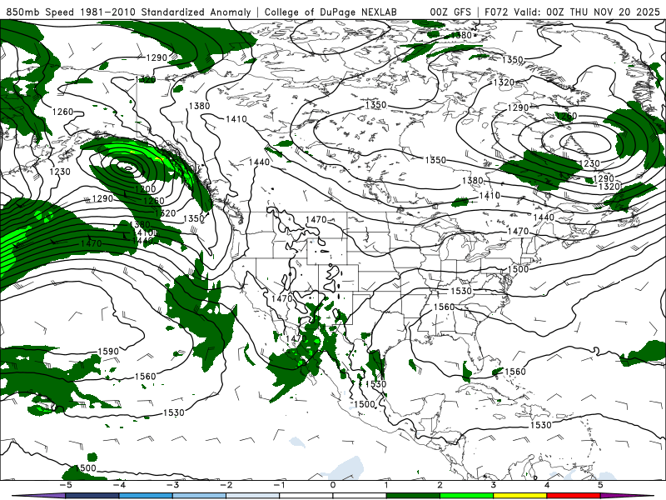The image size is (666, 500).
Task: Click the '5' colorbar tick label
Action: click(600, 485)
